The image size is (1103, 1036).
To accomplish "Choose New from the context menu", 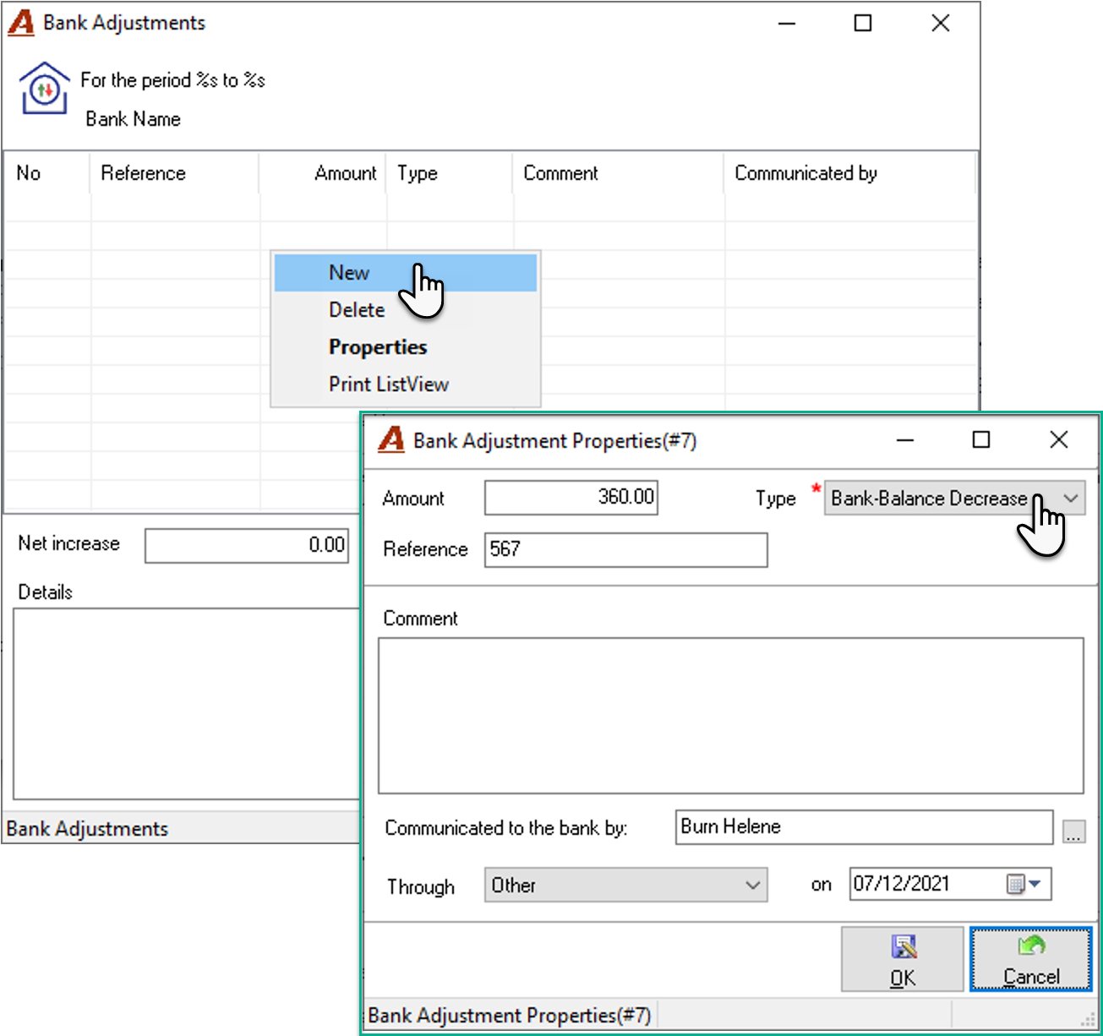I will click(406, 273).
